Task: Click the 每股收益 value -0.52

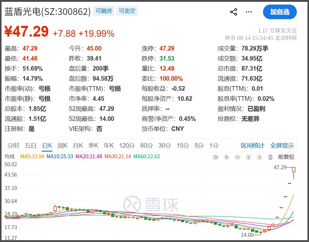Action: coord(178,89)
